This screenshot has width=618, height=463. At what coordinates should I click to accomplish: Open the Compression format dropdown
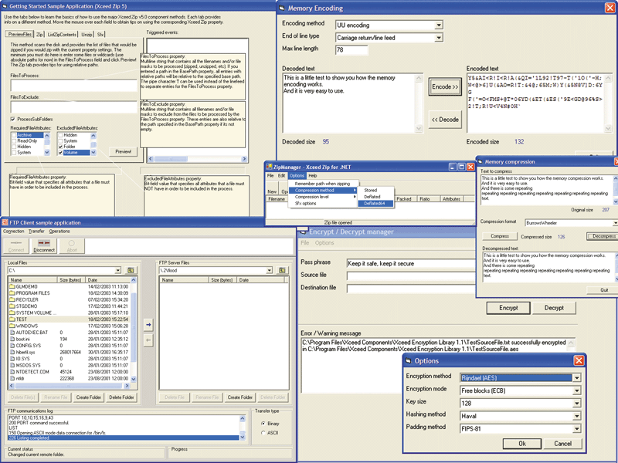pyautogui.click(x=615, y=223)
